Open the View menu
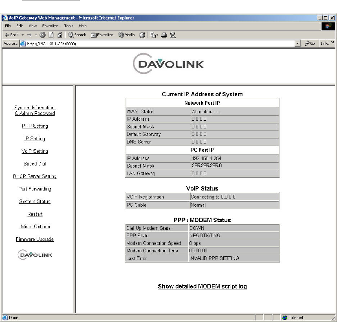 click(33, 26)
